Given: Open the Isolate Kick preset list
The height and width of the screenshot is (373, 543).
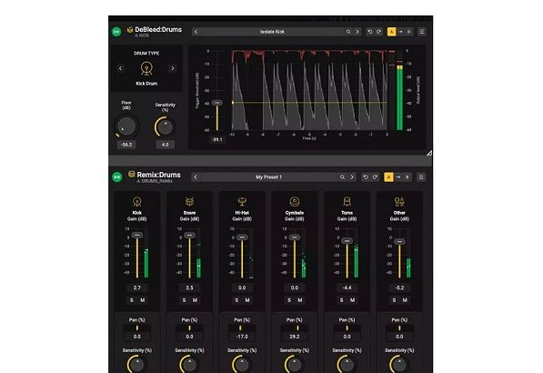Looking at the screenshot, I should click(272, 32).
